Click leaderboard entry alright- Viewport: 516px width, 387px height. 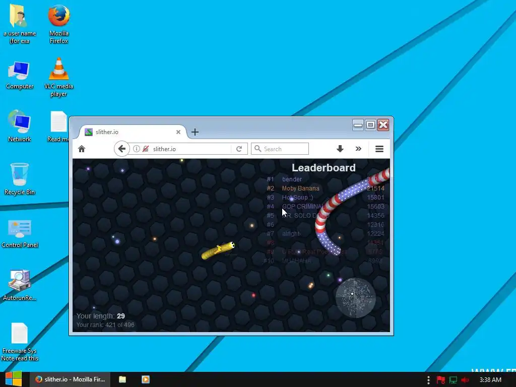click(x=292, y=234)
